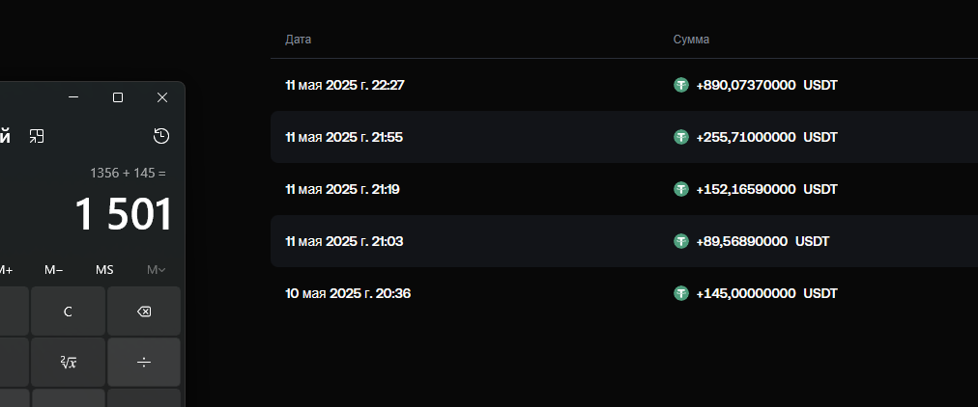978x407 pixels.
Task: Open transaction dated 11 мая 21:19
Action: pyautogui.click(x=342, y=189)
